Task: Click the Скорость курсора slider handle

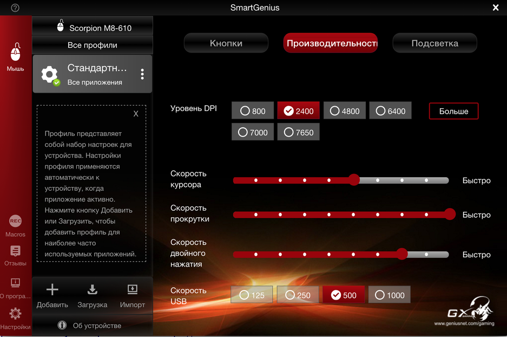Action: tap(354, 180)
